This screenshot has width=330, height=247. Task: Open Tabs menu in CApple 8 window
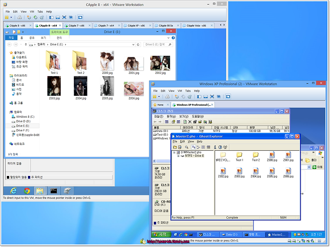pyautogui.click(x=40, y=11)
